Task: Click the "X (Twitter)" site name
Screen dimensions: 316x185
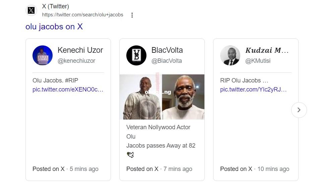Action: (x=55, y=6)
